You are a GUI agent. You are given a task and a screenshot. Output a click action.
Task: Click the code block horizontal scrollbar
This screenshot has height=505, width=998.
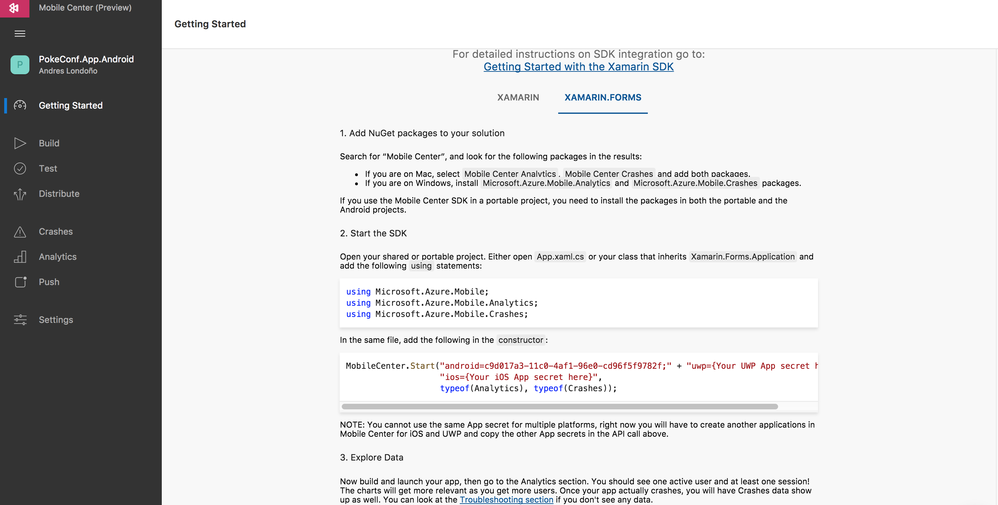click(560, 407)
